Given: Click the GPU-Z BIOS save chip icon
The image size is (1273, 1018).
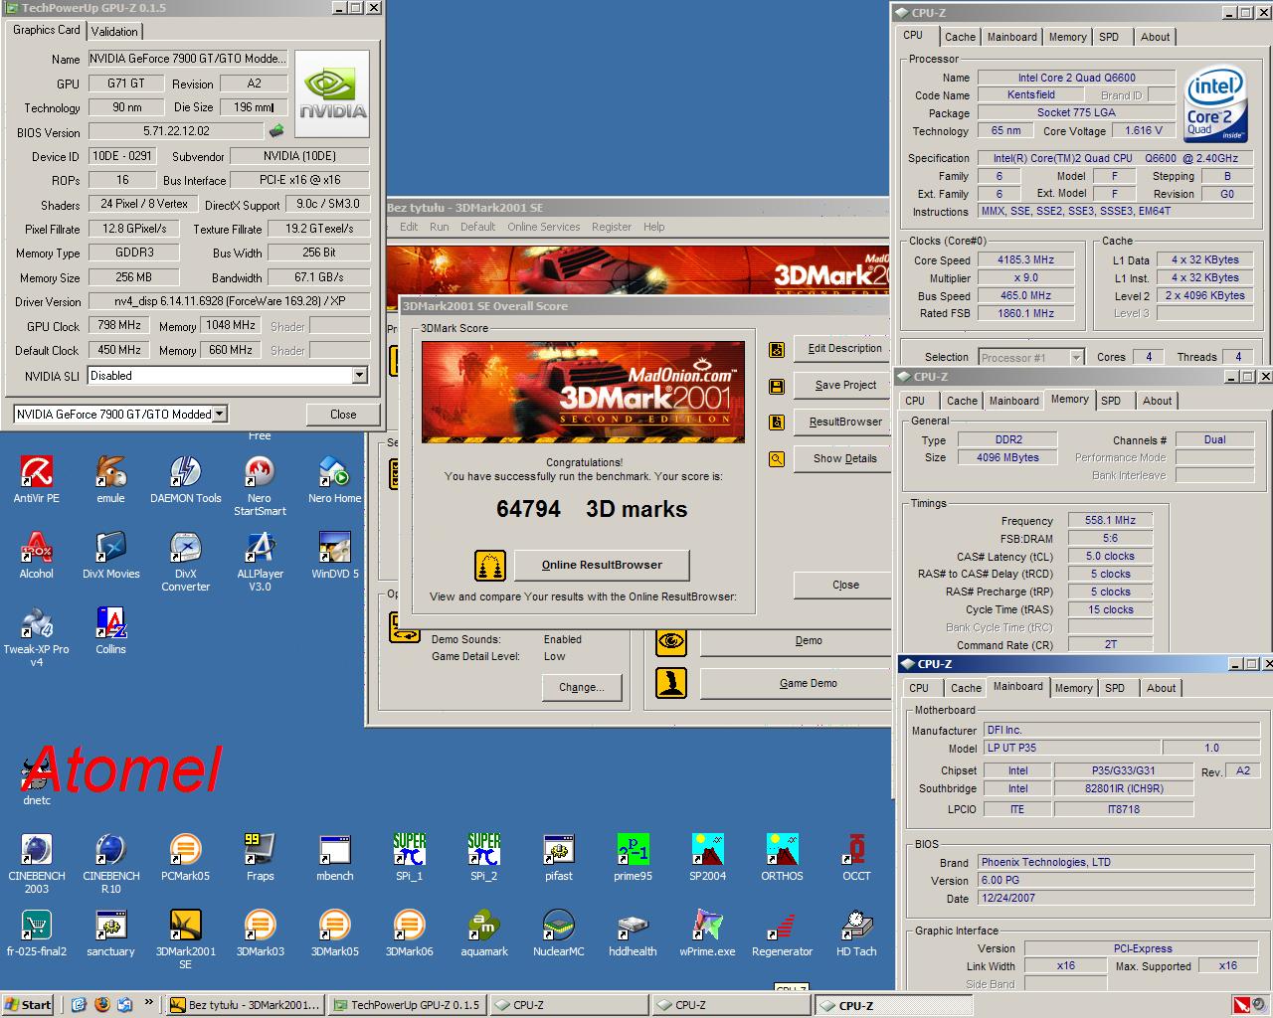Looking at the screenshot, I should point(276,131).
